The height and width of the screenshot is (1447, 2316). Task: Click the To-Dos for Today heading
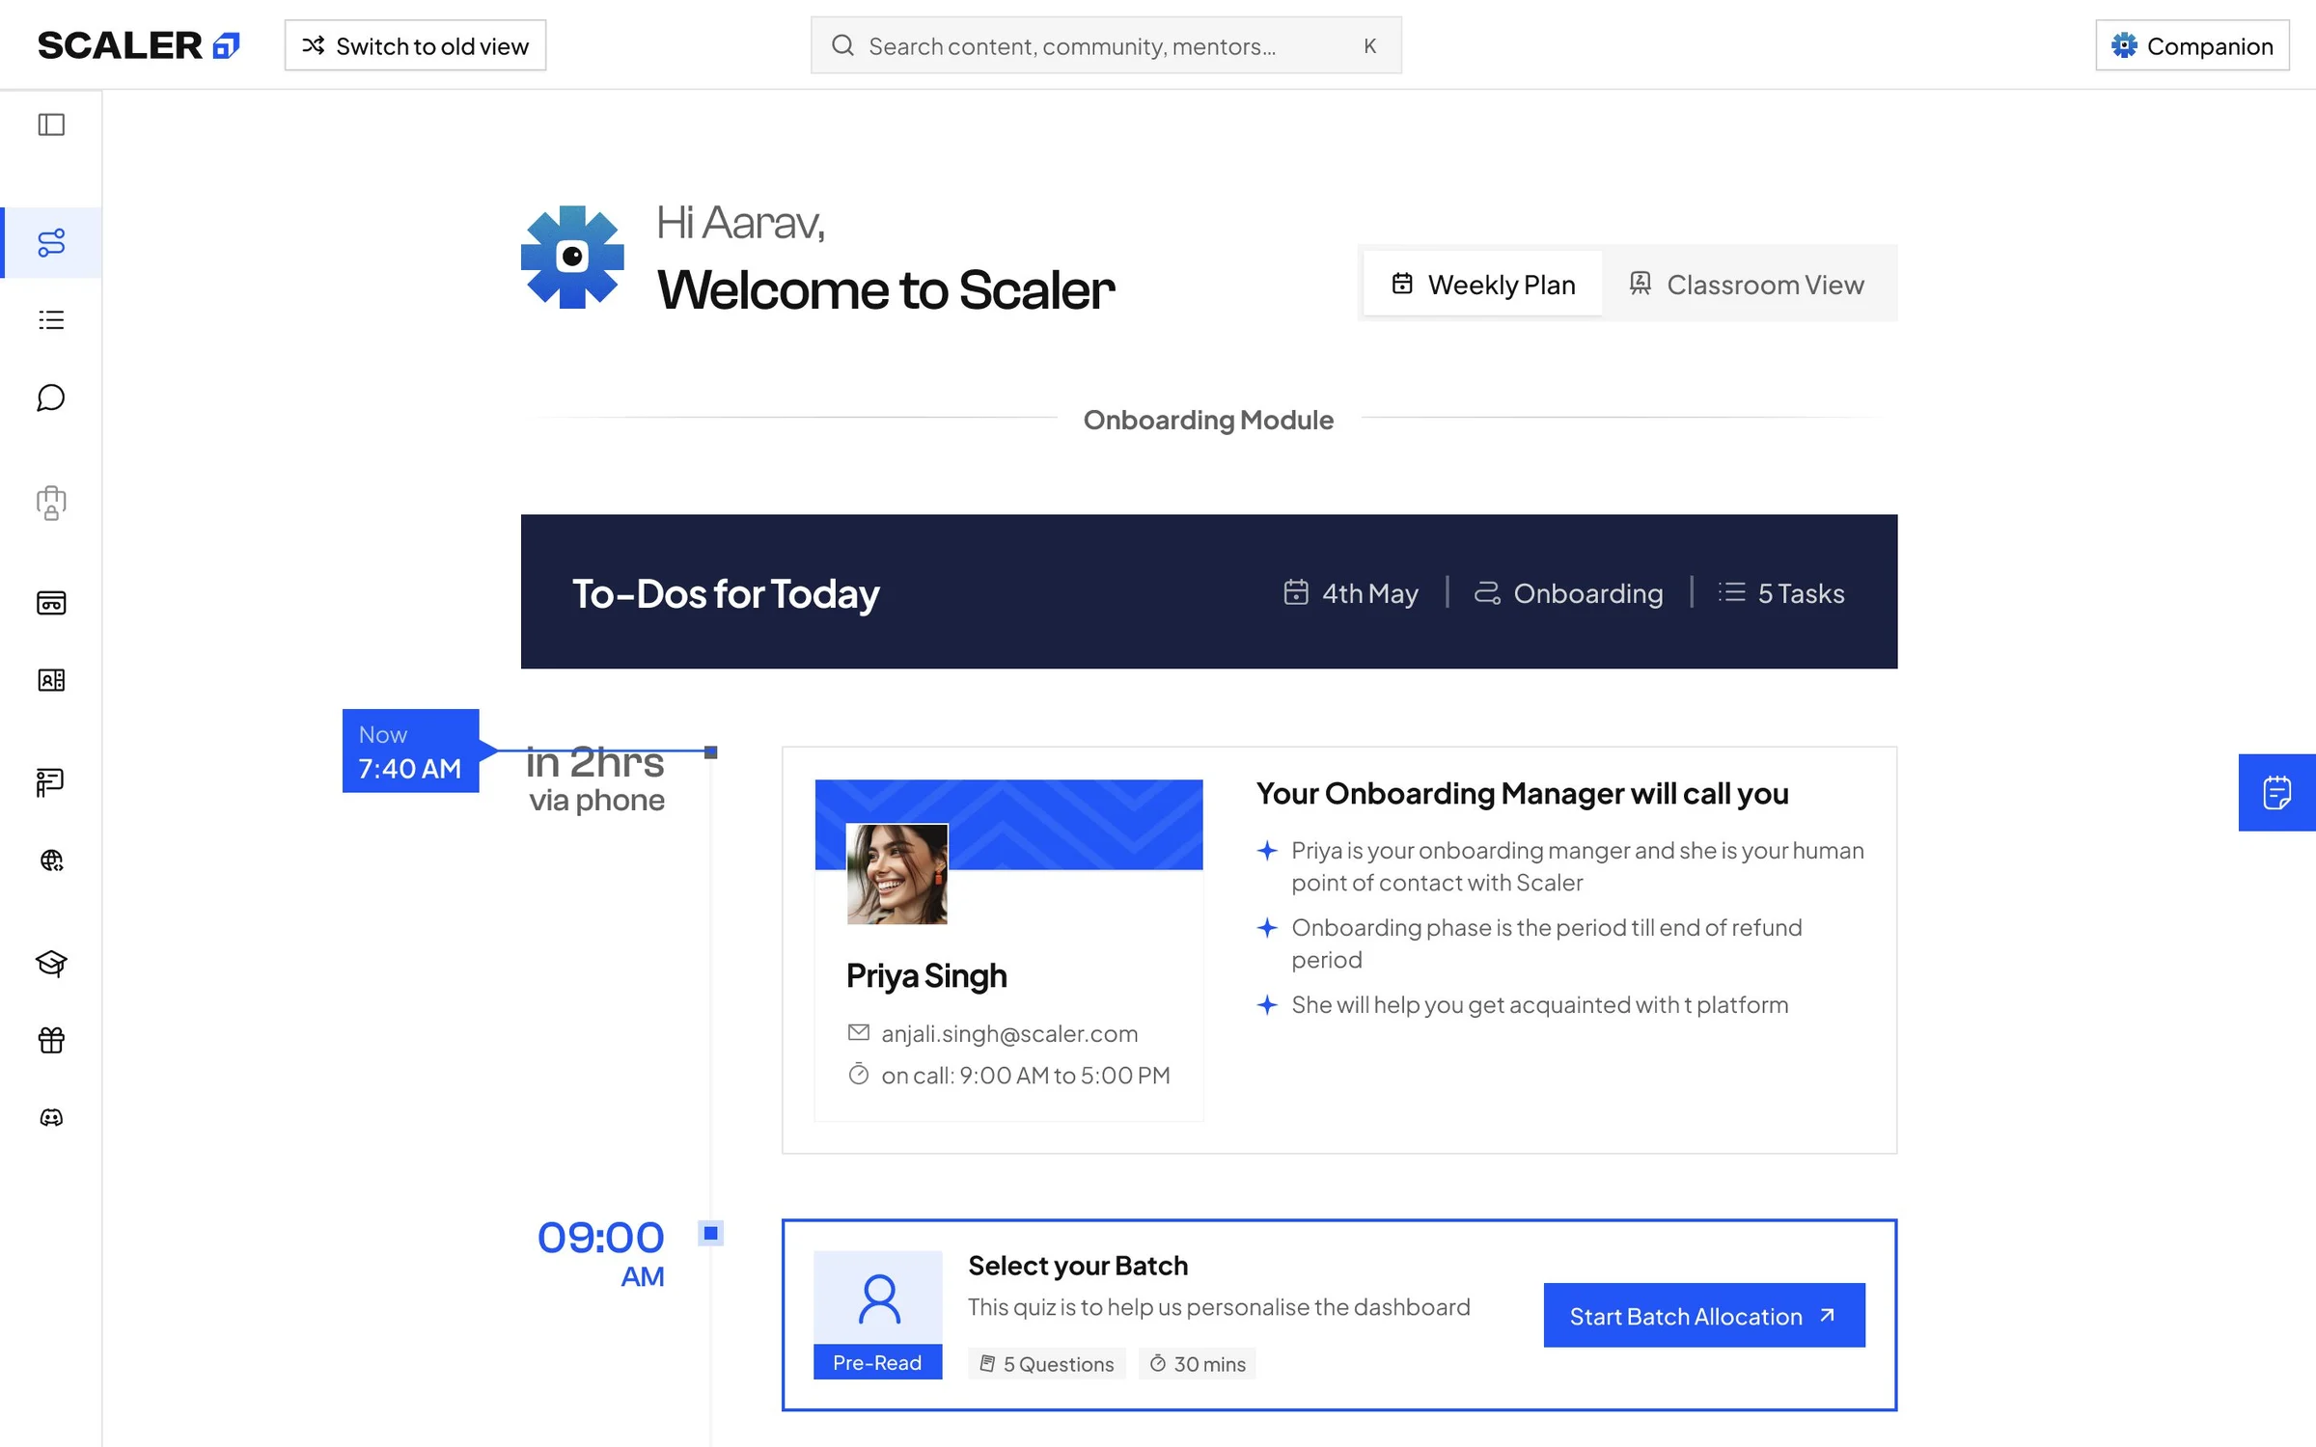click(726, 593)
